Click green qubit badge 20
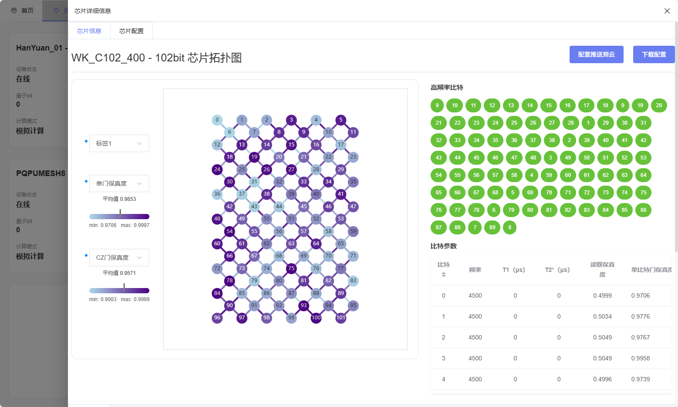This screenshot has height=407, width=678. pos(659,105)
